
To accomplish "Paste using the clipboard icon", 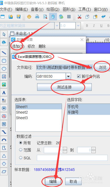I will (95, 17).
